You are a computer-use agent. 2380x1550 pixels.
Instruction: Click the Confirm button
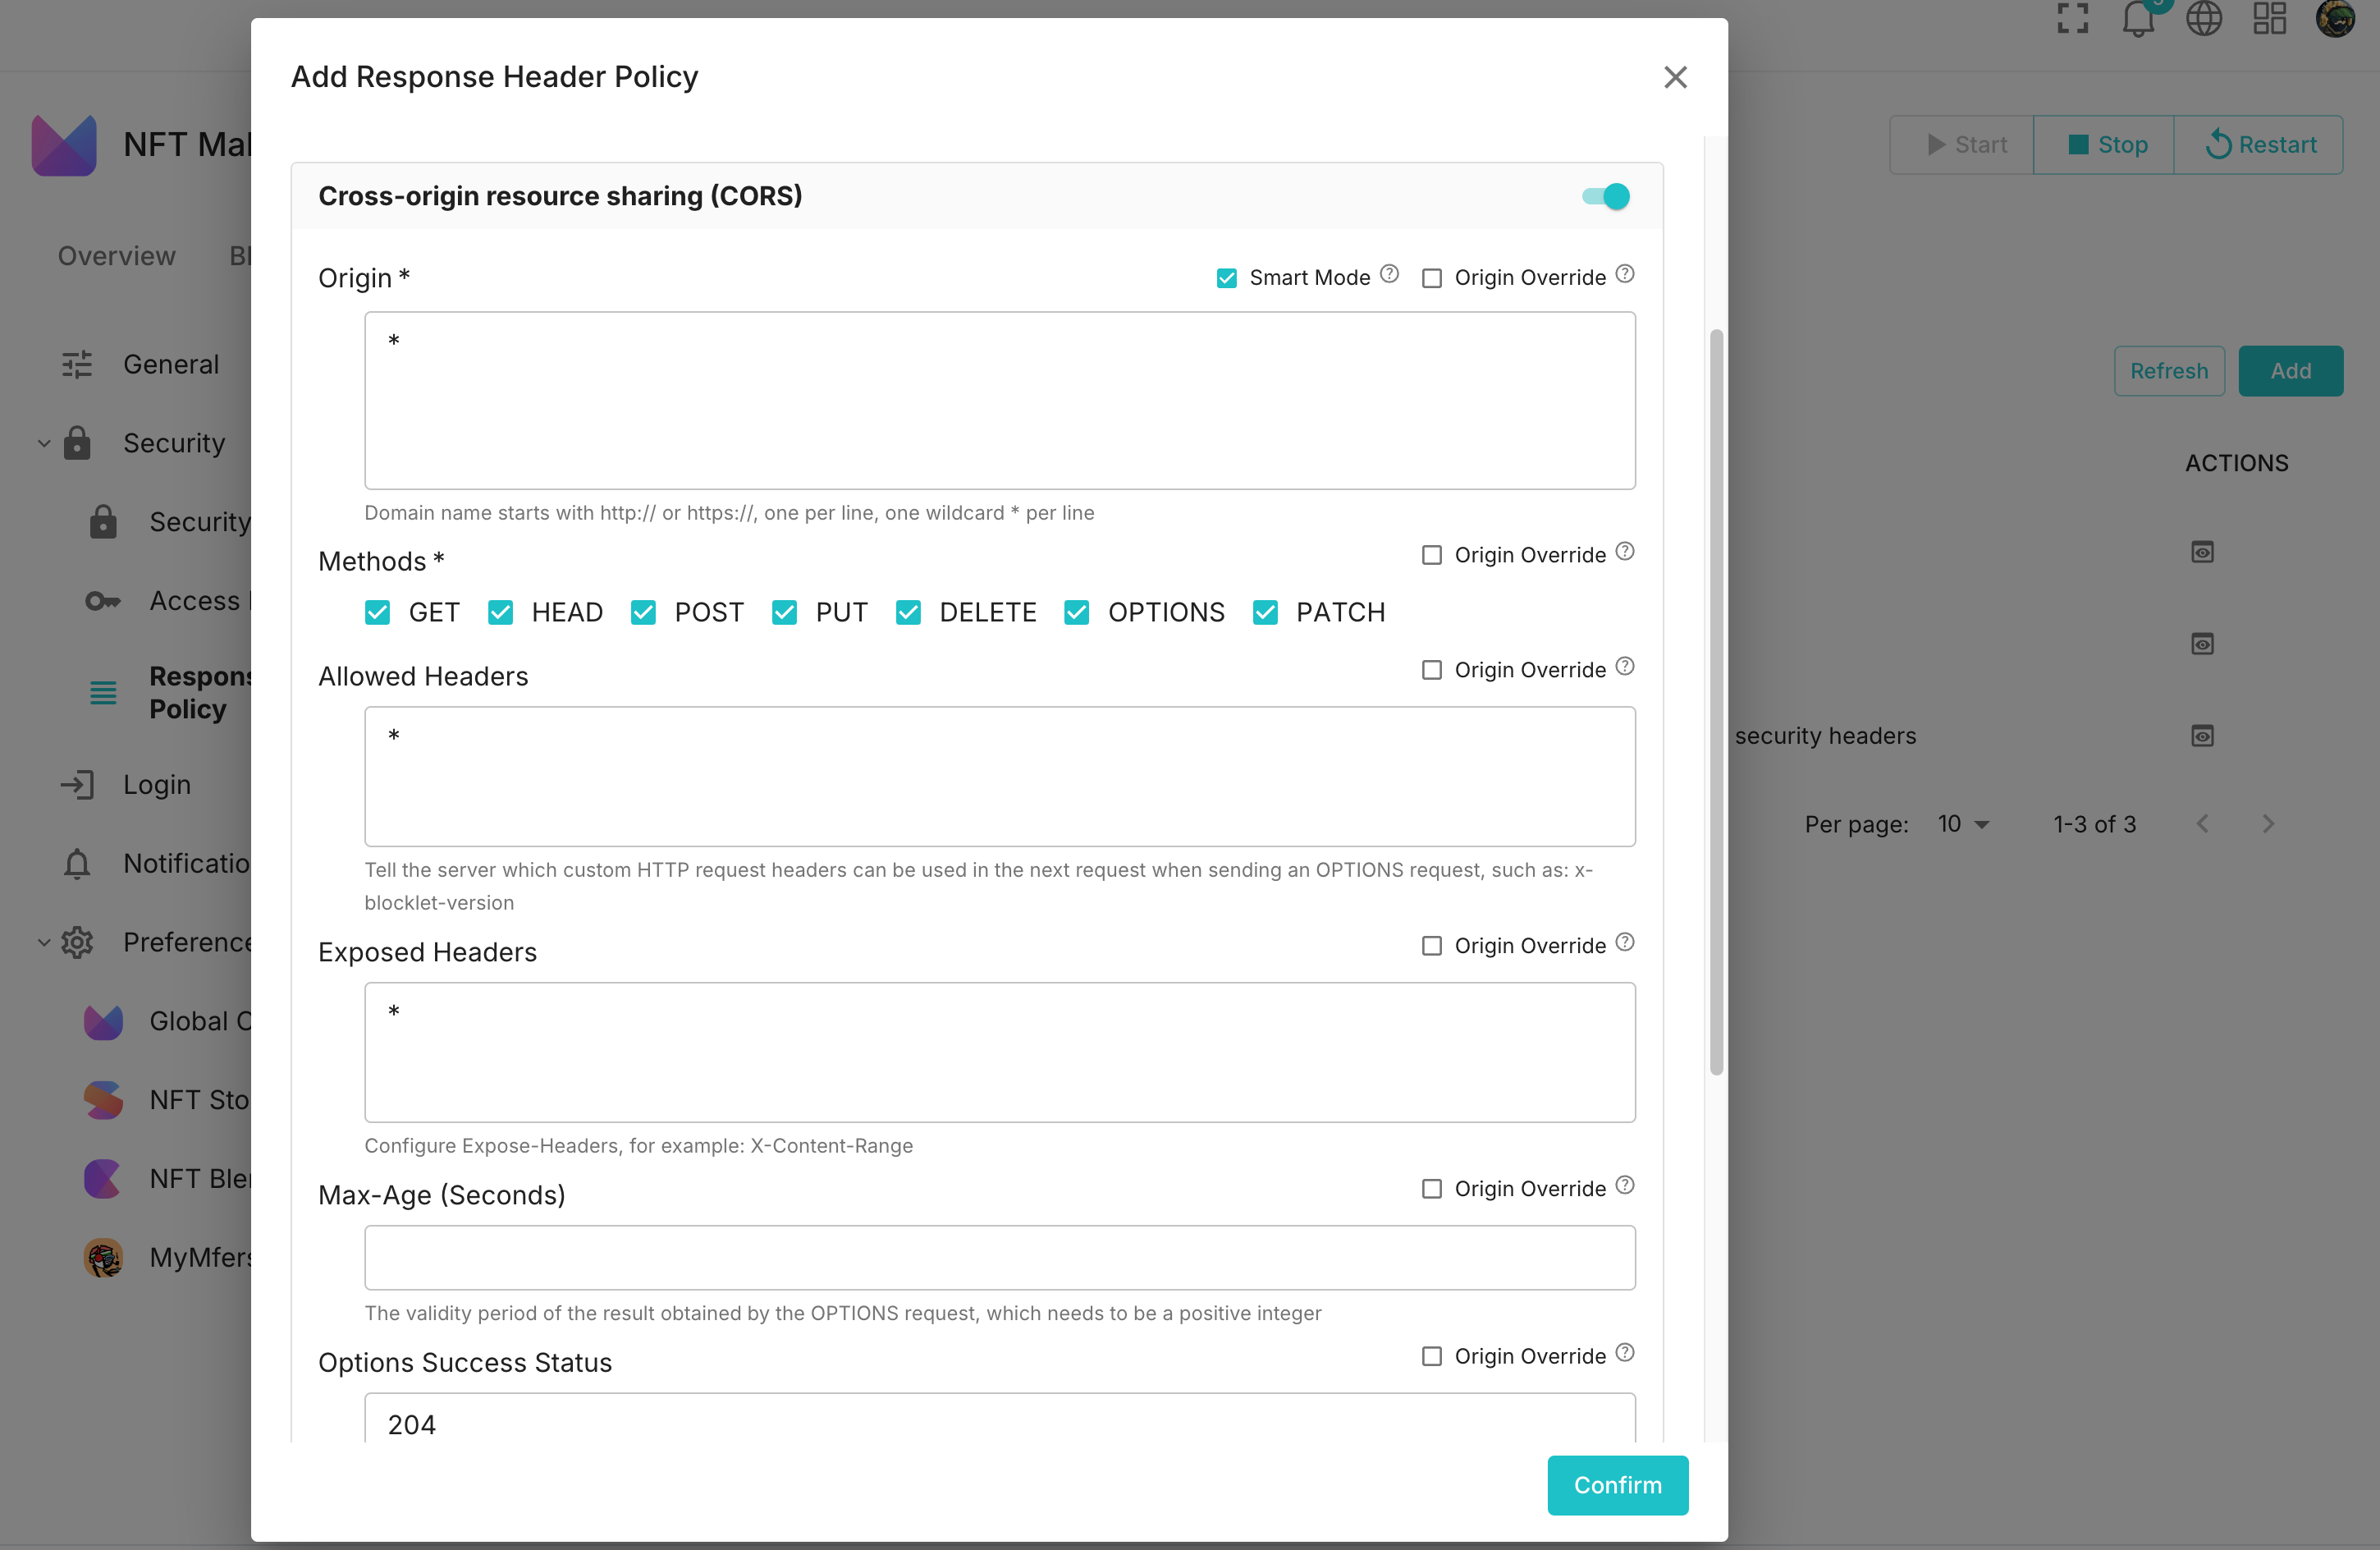[x=1617, y=1485]
